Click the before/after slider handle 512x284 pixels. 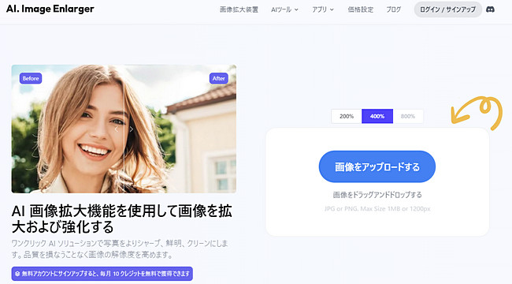pos(124,129)
